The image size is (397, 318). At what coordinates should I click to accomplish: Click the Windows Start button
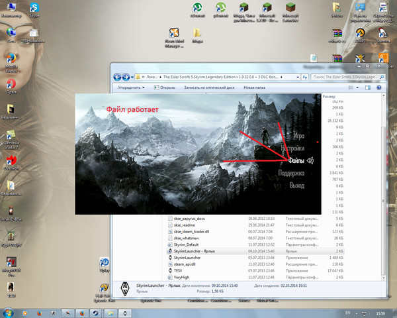pyautogui.click(x=8, y=313)
